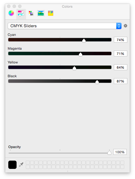The width and height of the screenshot is (135, 179).
Task: Click the Black 87% value field
Action: pyautogui.click(x=121, y=81)
